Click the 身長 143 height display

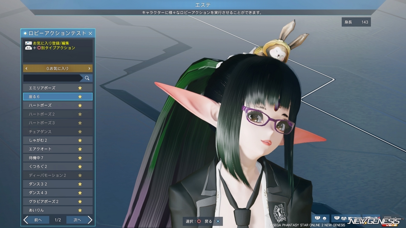coord(356,22)
